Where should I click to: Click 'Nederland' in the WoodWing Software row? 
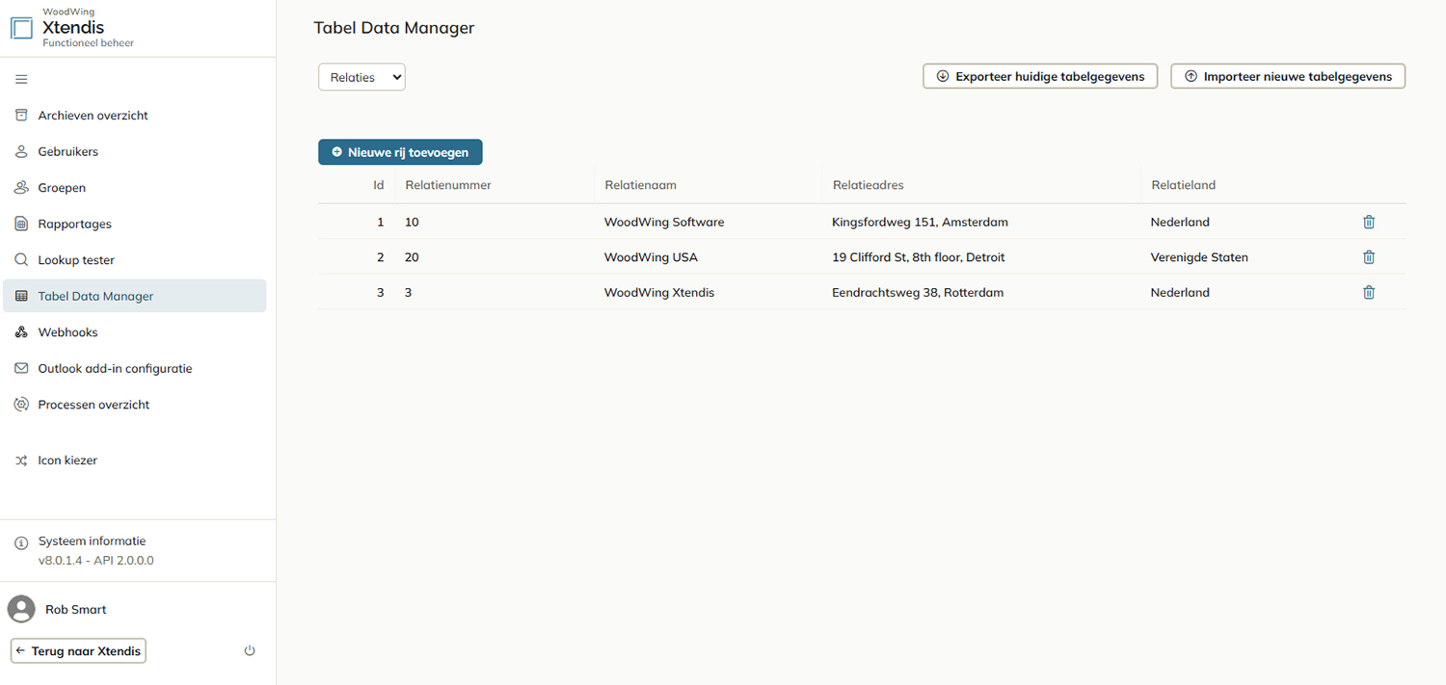click(x=1180, y=222)
